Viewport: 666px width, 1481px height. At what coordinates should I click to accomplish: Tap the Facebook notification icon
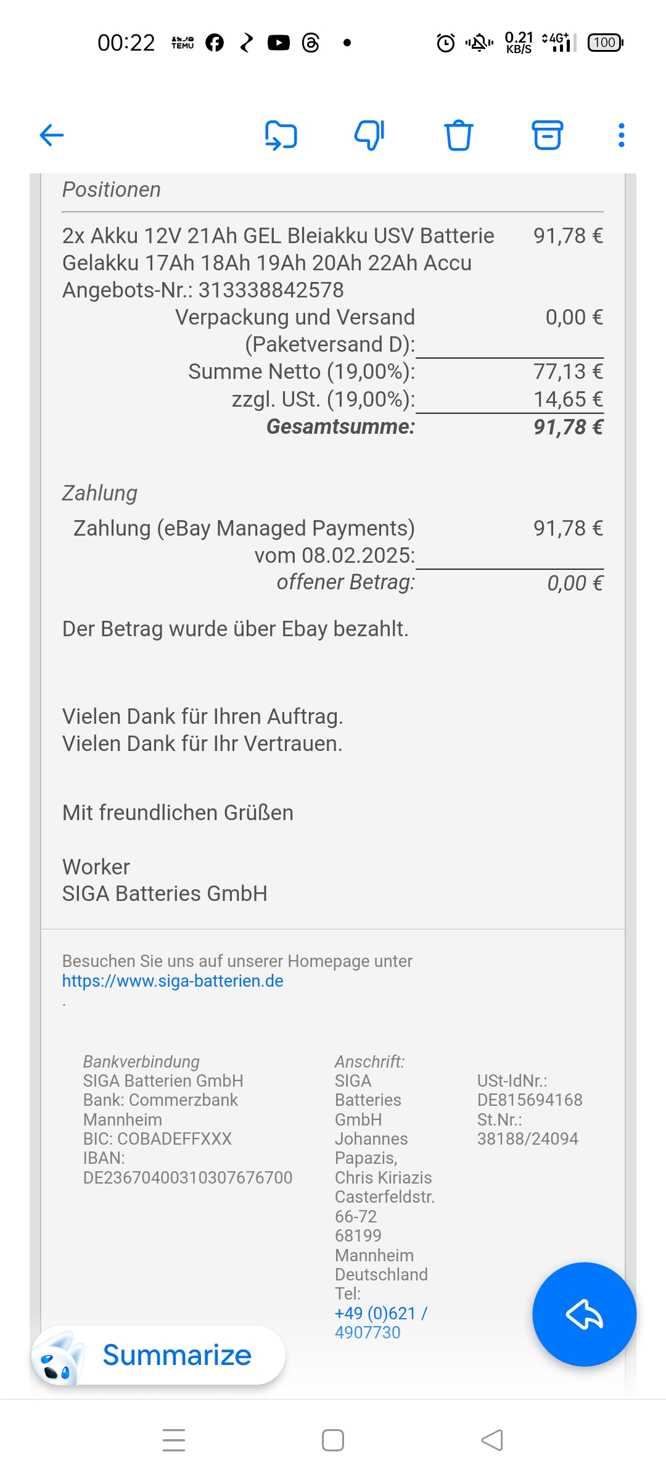pos(215,43)
